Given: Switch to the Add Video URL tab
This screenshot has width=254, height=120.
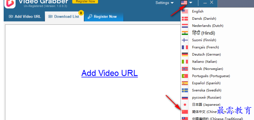Looking at the screenshot, I should 25,16.
